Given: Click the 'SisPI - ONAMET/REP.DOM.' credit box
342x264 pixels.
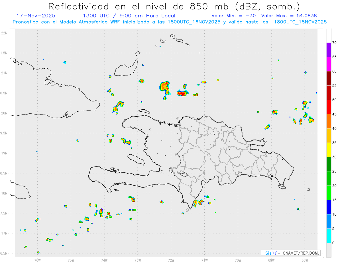Looking at the screenshot, I should (290, 253).
